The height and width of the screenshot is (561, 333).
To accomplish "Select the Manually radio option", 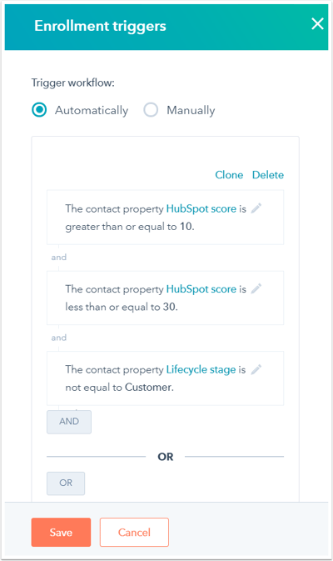I will [x=151, y=110].
